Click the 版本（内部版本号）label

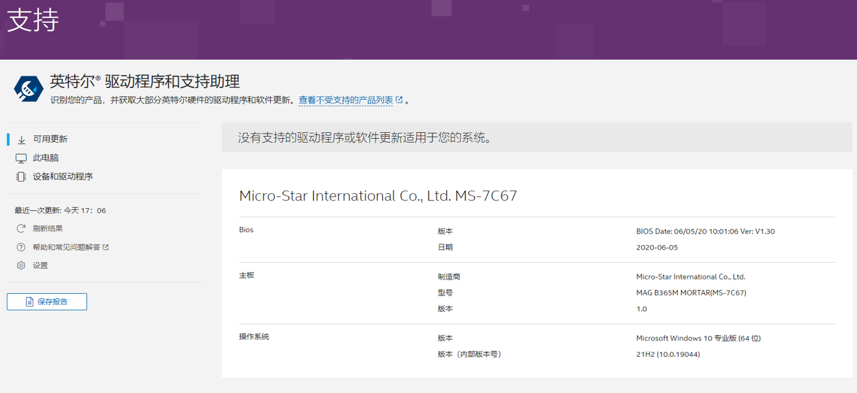[x=469, y=355]
